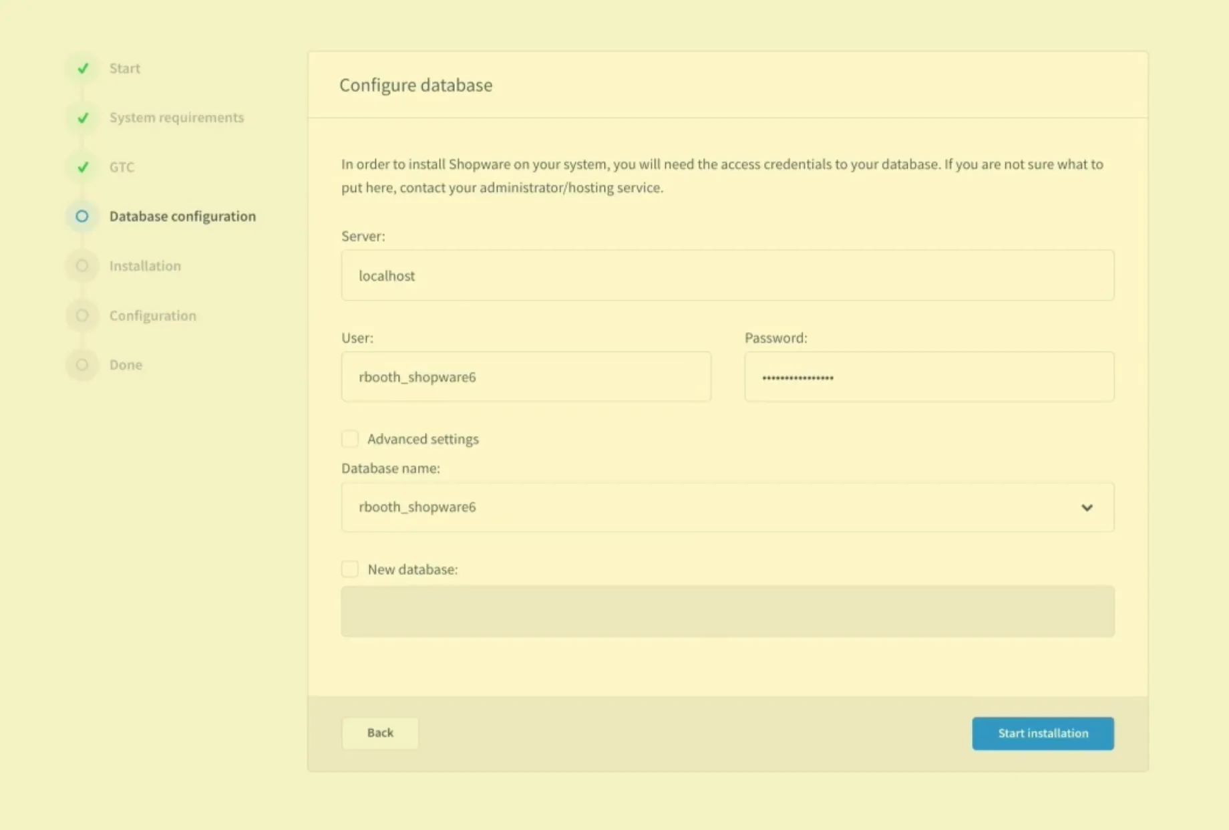
Task: Open the System requirements step
Action: 176,118
